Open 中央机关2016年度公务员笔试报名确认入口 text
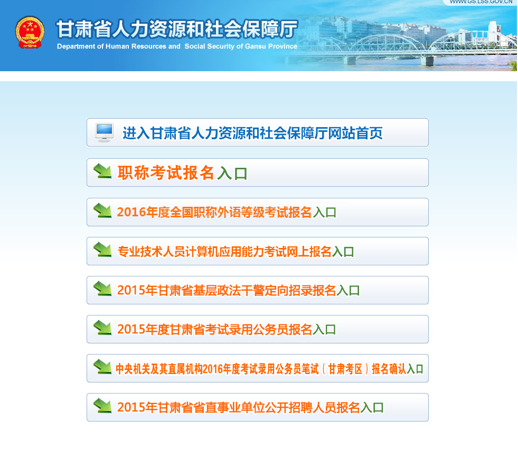The image size is (518, 469). pyautogui.click(x=269, y=369)
